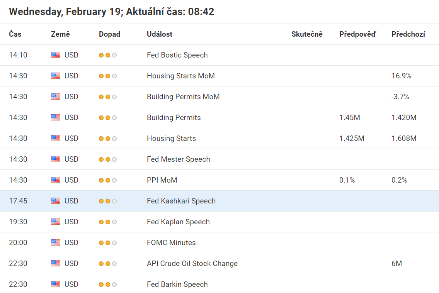Click the 0.1% forecast for PPI MoM
The height and width of the screenshot is (293, 439).
347,180
